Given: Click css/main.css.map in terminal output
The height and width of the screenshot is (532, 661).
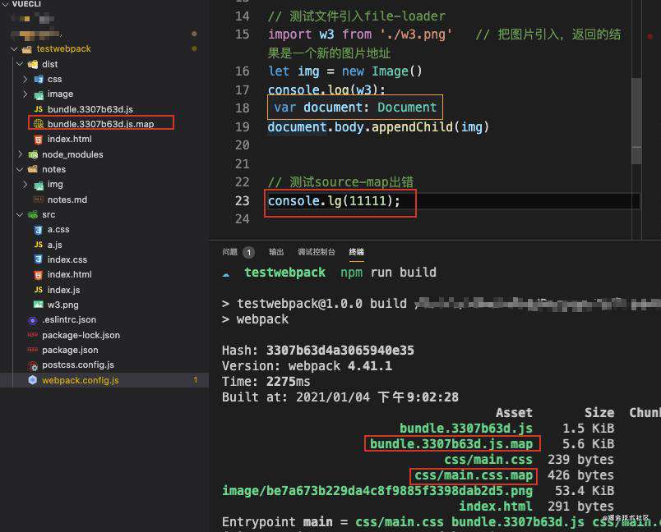Looking at the screenshot, I should (474, 475).
